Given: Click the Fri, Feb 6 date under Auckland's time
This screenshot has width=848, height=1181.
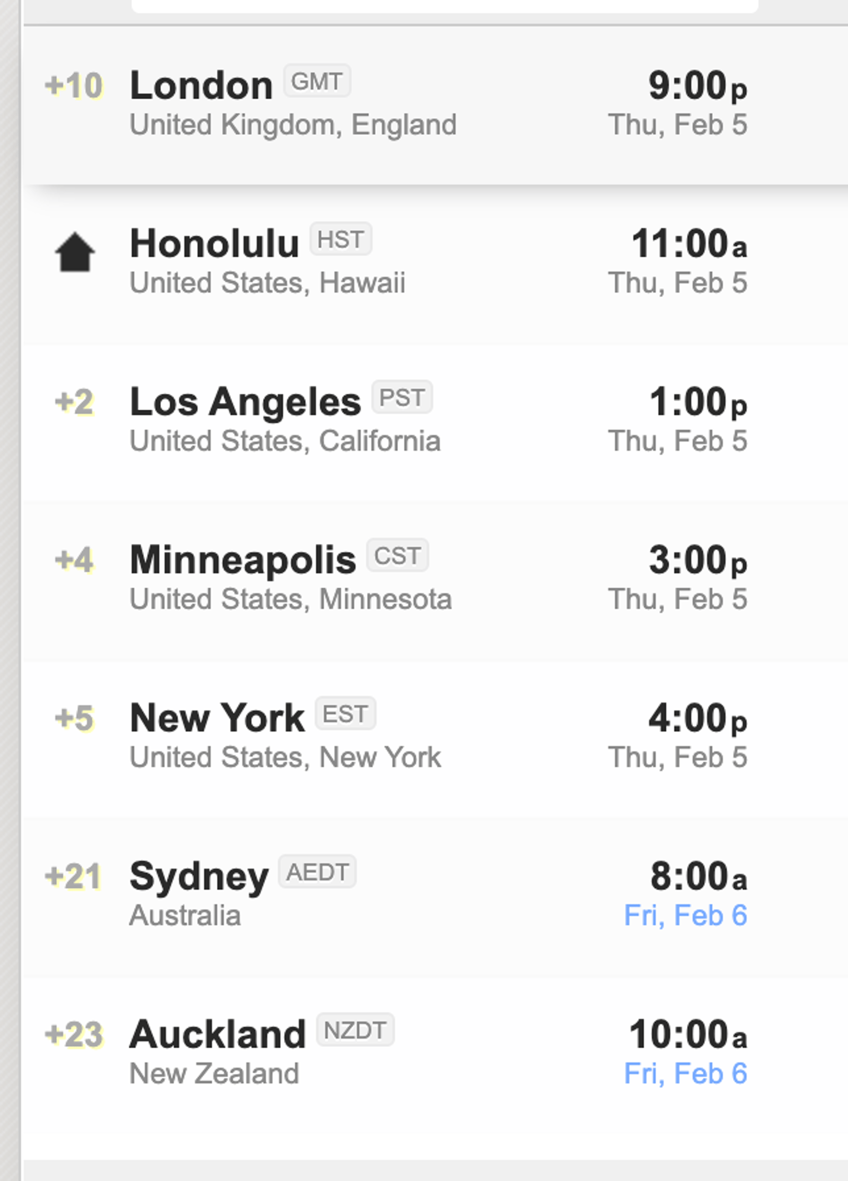Looking at the screenshot, I should click(x=685, y=1073).
